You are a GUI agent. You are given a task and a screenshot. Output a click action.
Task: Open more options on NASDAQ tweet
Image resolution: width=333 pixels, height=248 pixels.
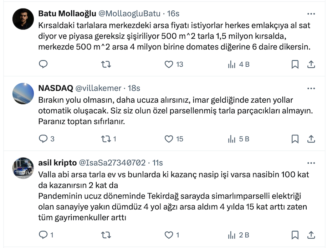311,88
